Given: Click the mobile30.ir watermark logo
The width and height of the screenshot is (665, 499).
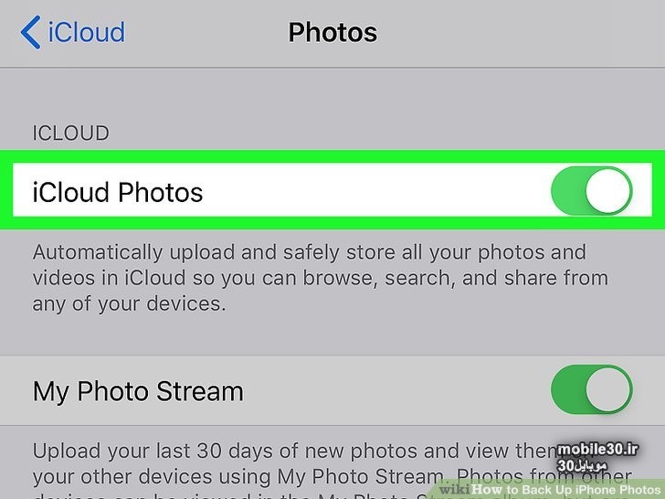Looking at the screenshot, I should (x=598, y=450).
